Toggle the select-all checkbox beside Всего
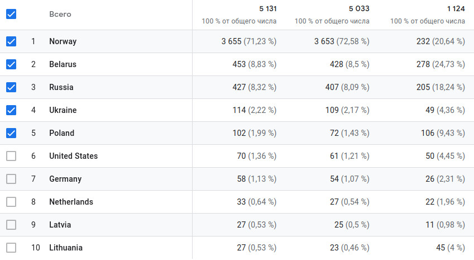This screenshot has width=474, height=260. point(11,15)
